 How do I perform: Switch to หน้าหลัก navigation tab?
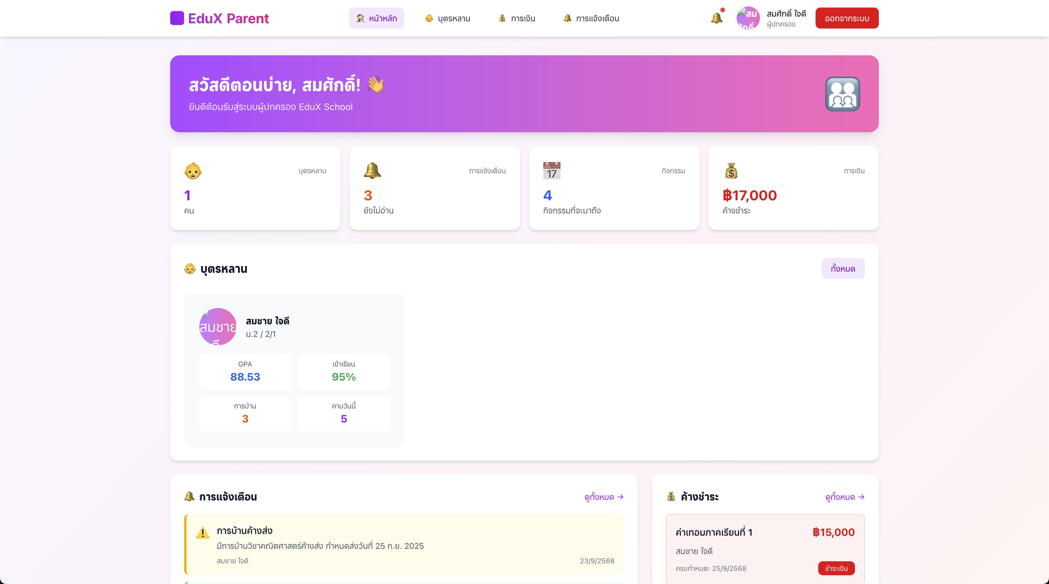376,18
